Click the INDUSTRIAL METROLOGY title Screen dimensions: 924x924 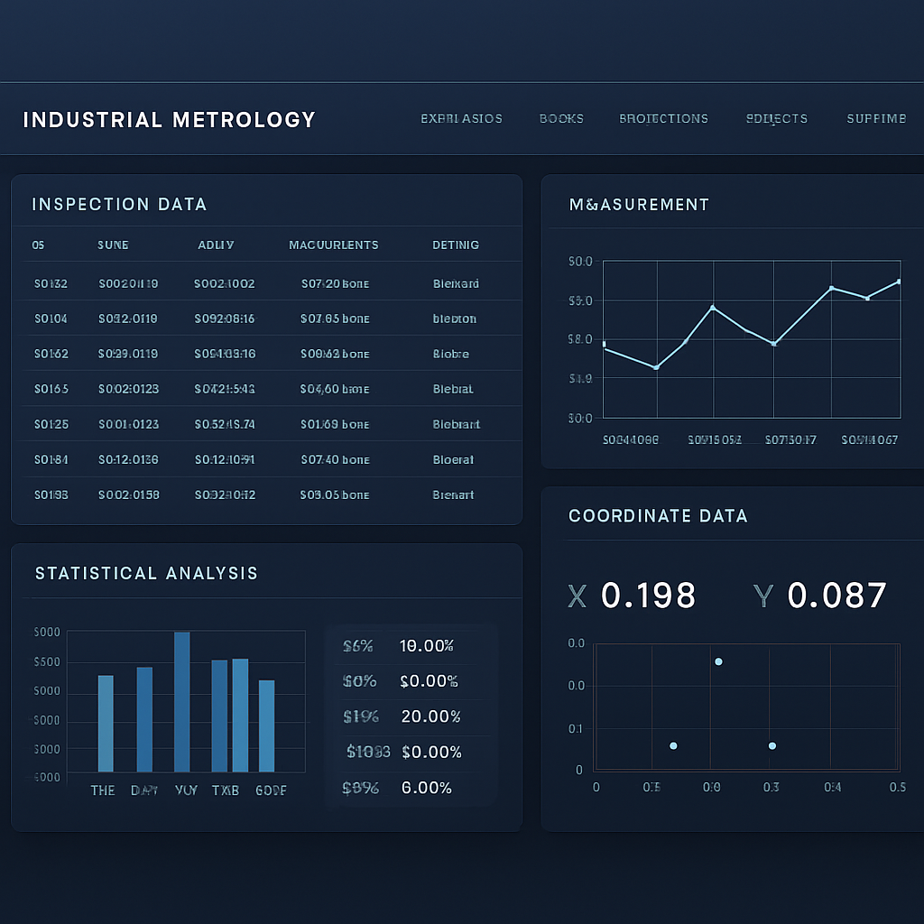pos(170,120)
